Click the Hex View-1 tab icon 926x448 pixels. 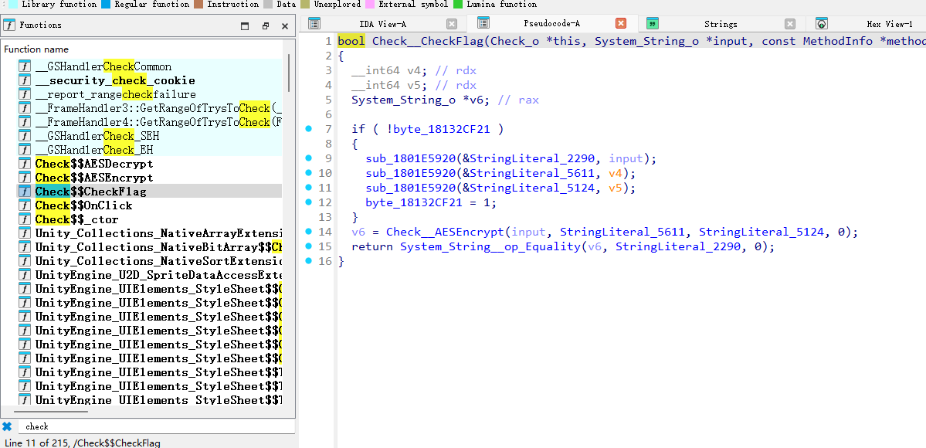click(822, 24)
